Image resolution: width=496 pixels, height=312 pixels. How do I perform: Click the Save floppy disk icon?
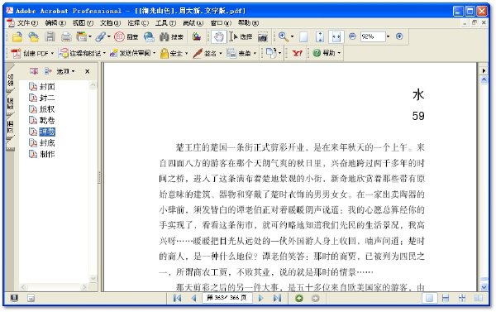(x=50, y=37)
